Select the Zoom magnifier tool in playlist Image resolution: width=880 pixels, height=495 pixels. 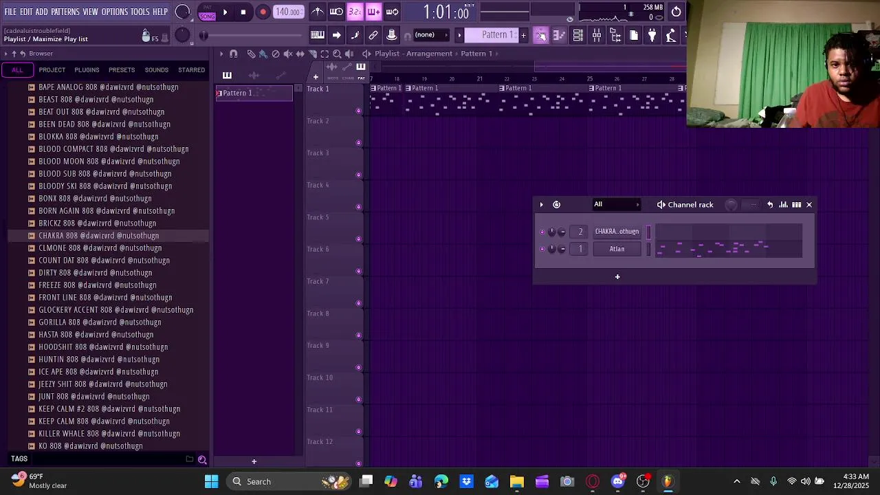337,54
